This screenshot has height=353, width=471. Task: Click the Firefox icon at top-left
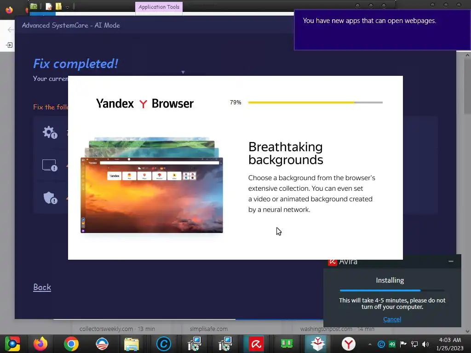tap(9, 10)
